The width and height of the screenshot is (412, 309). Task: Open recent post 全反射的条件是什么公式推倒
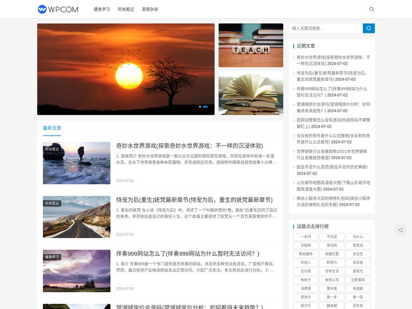pyautogui.click(x=333, y=138)
